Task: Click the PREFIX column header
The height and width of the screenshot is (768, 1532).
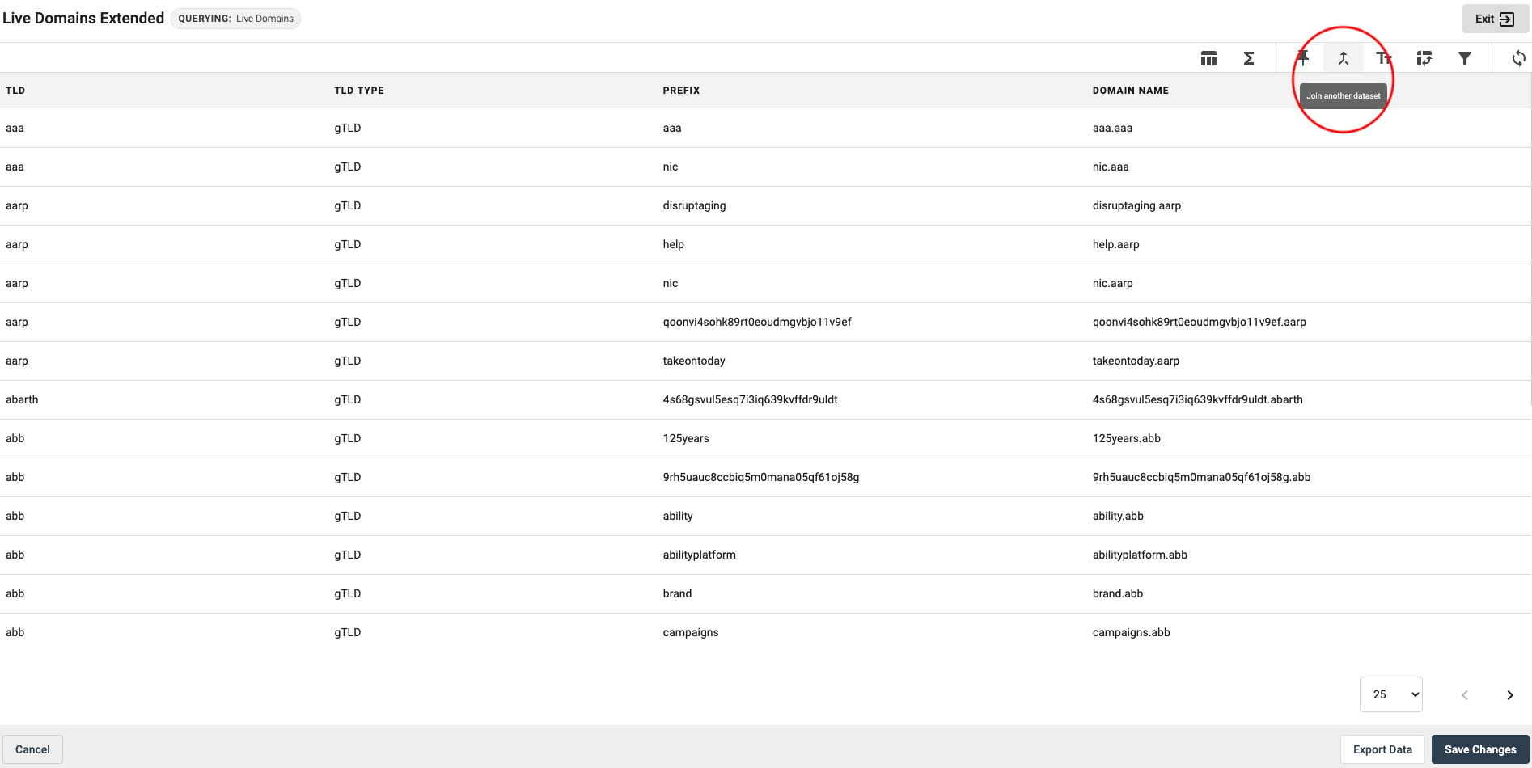Action: 681,91
